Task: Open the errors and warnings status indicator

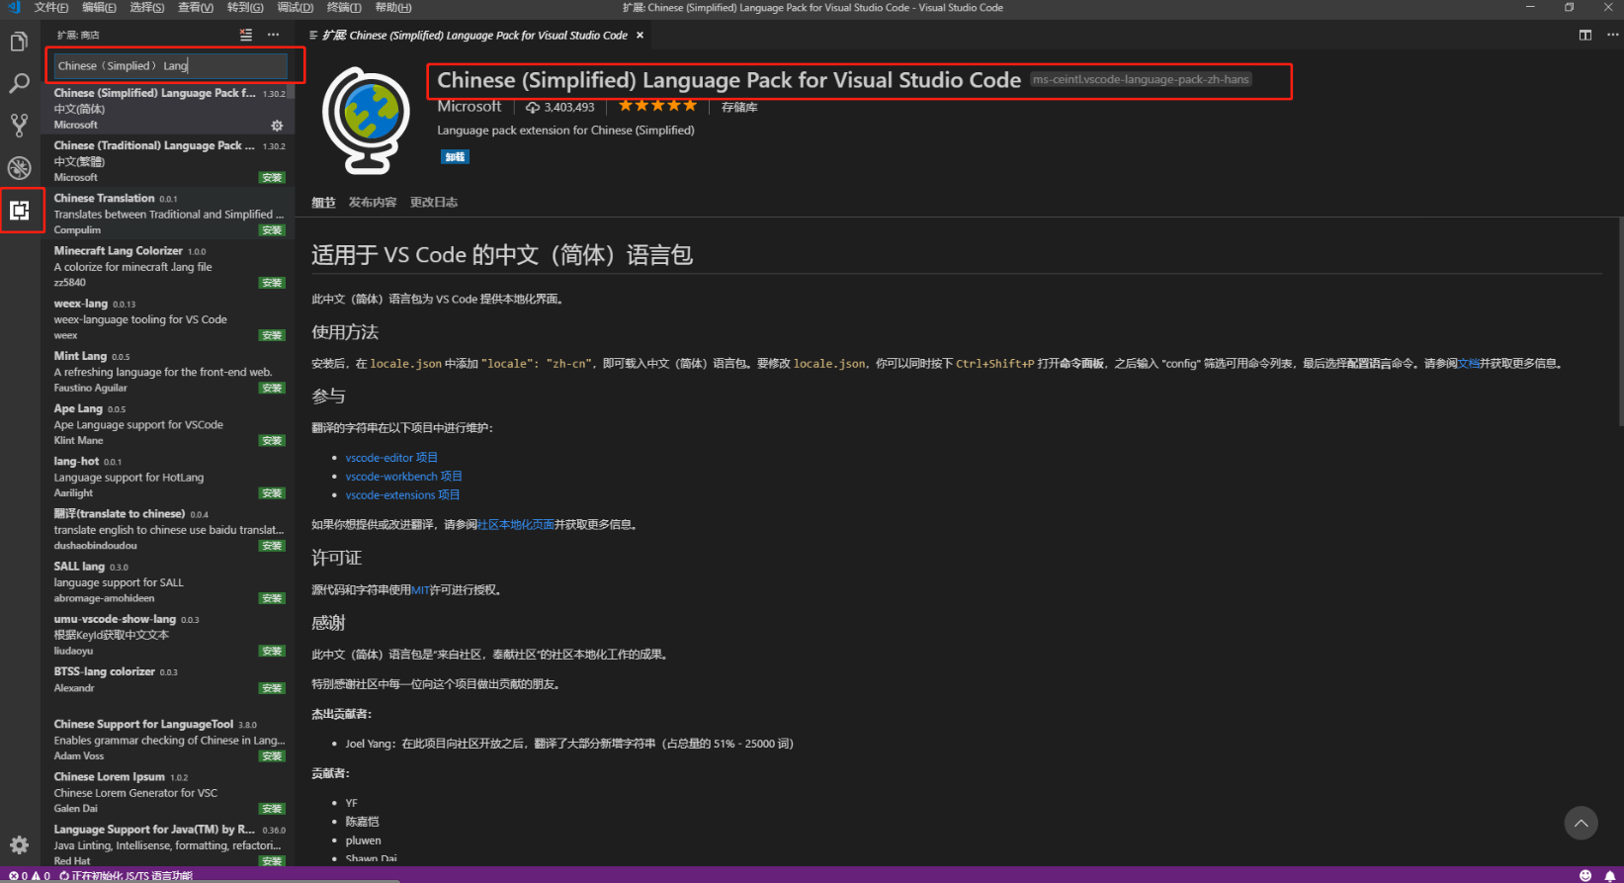Action: 30,875
